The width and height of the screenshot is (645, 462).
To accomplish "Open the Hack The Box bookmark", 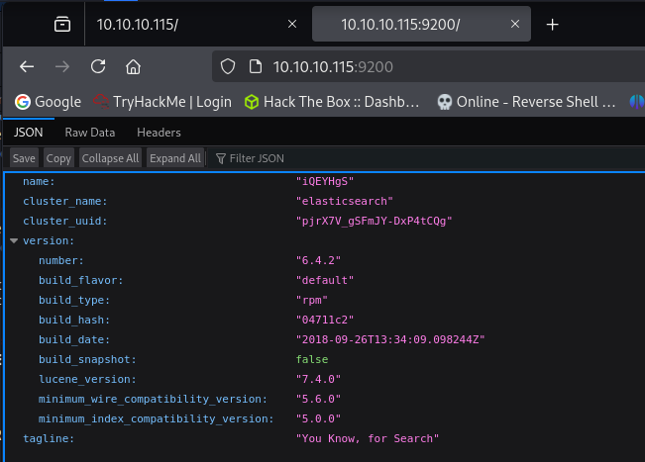I will click(x=332, y=102).
